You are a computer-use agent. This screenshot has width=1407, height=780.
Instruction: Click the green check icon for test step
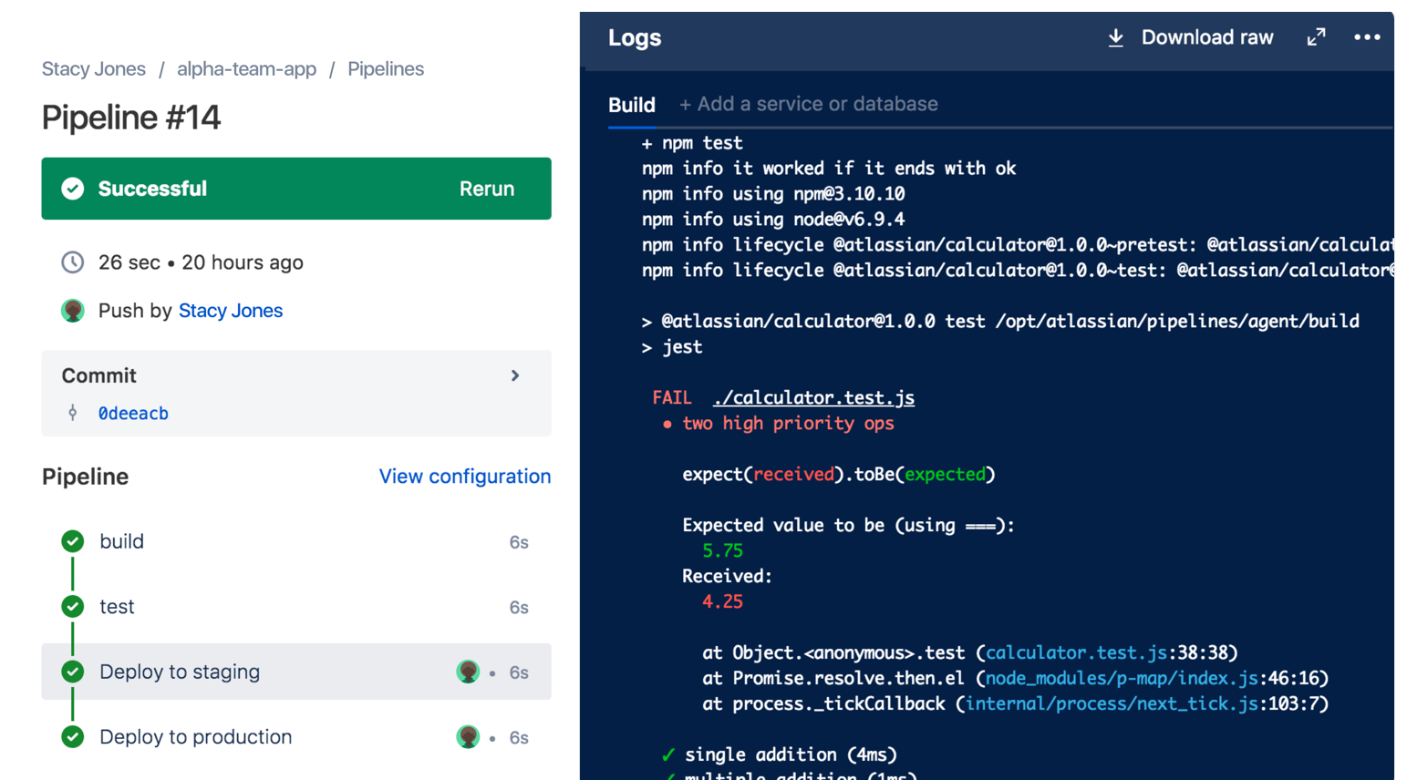pos(73,606)
